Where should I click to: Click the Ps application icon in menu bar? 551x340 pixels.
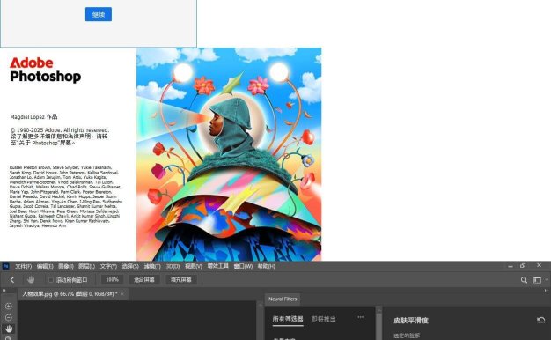(6, 266)
